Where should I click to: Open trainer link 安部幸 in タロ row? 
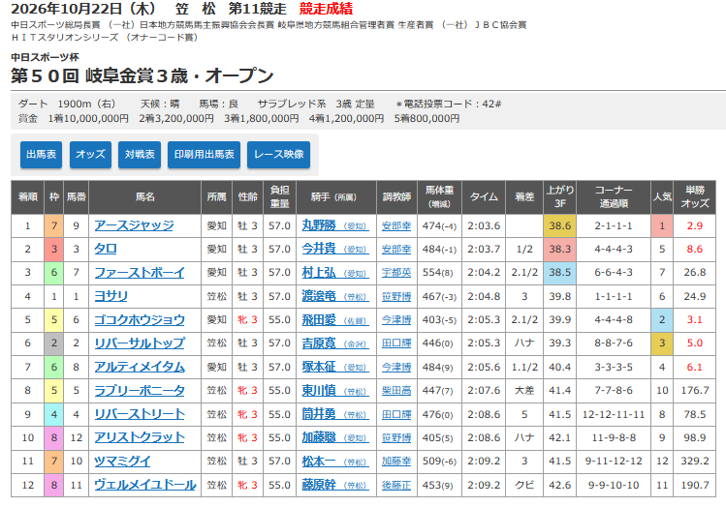pos(396,249)
